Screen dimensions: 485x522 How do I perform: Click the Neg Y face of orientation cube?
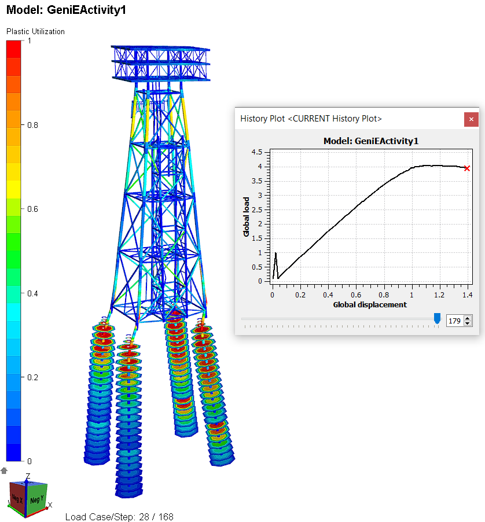click(37, 498)
